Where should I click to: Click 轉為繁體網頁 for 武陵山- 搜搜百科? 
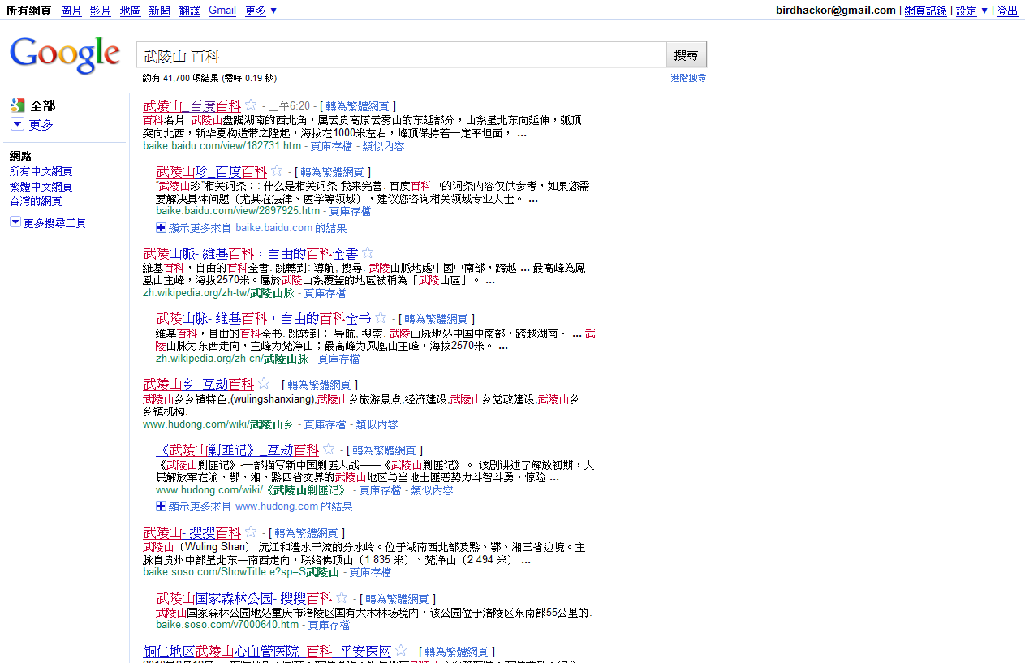[306, 533]
